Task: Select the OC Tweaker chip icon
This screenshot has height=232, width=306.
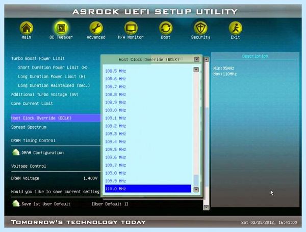Action: [61, 28]
